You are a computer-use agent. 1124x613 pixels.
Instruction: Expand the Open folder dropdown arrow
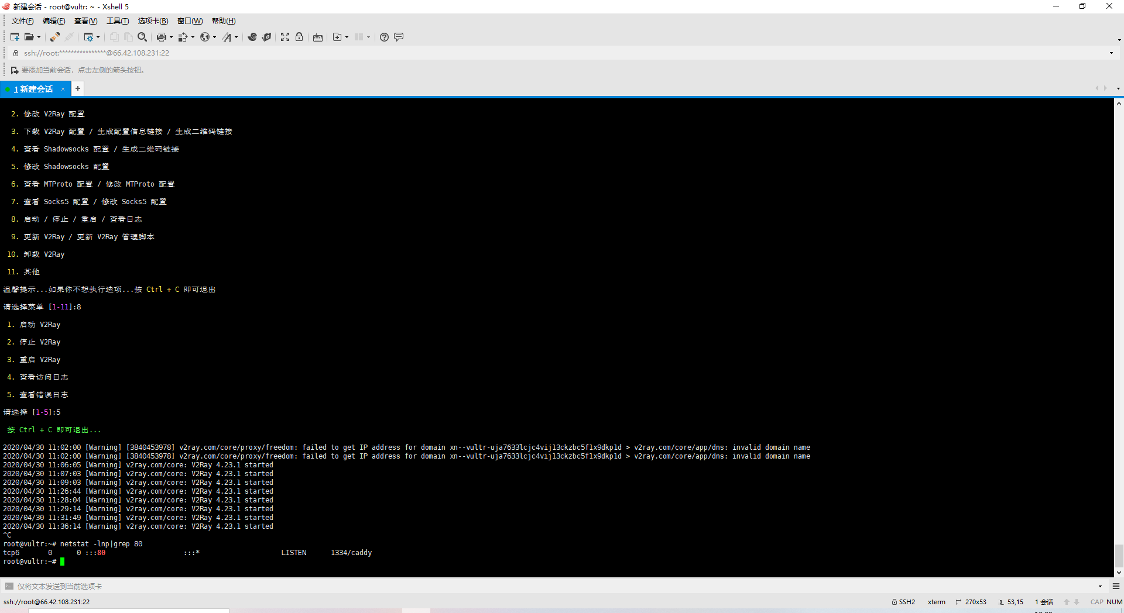pyautogui.click(x=39, y=37)
